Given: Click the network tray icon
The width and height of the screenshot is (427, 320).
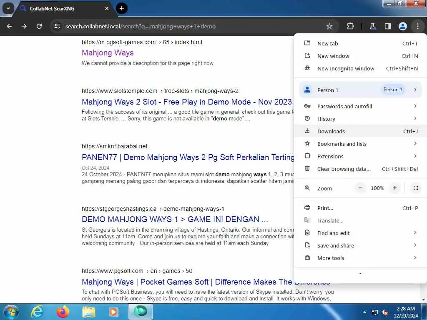Looking at the screenshot, I should tap(375, 312).
